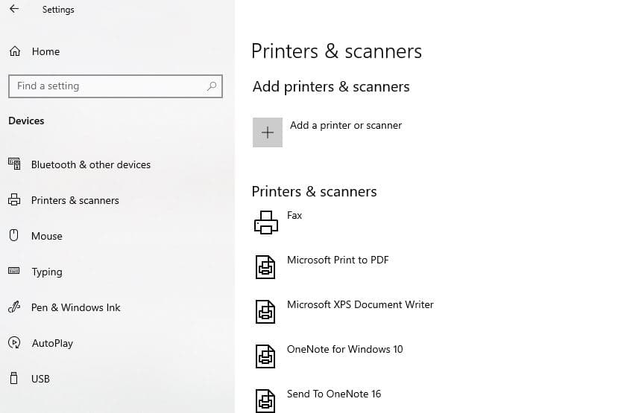Viewport: 630px width, 413px height.
Task: Click the Typing keyboard icon
Action: 13,271
